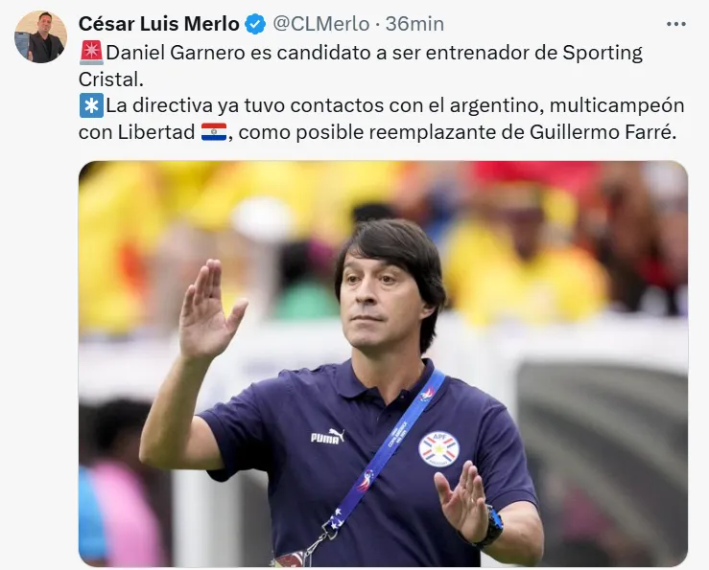Click César Luis Merlo's profile avatar
The width and height of the screenshot is (709, 570).
click(40, 36)
